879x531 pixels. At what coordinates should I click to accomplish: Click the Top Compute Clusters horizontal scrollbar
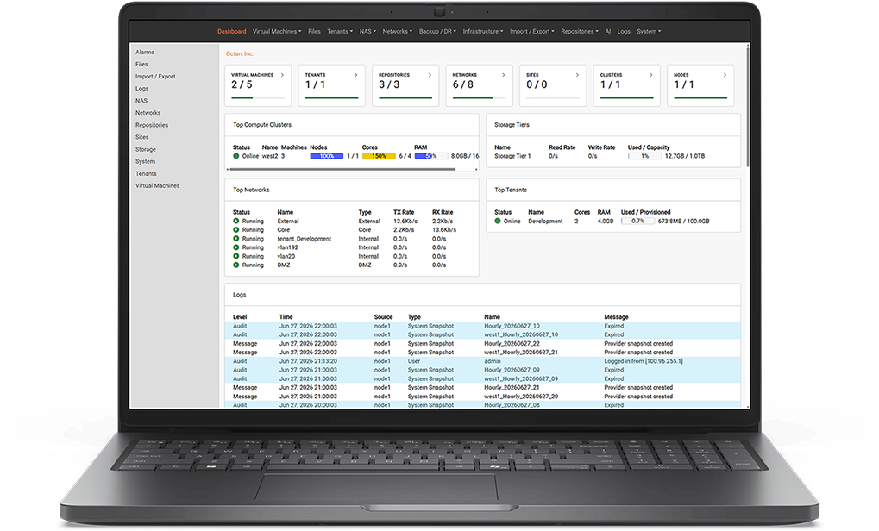(x=342, y=169)
